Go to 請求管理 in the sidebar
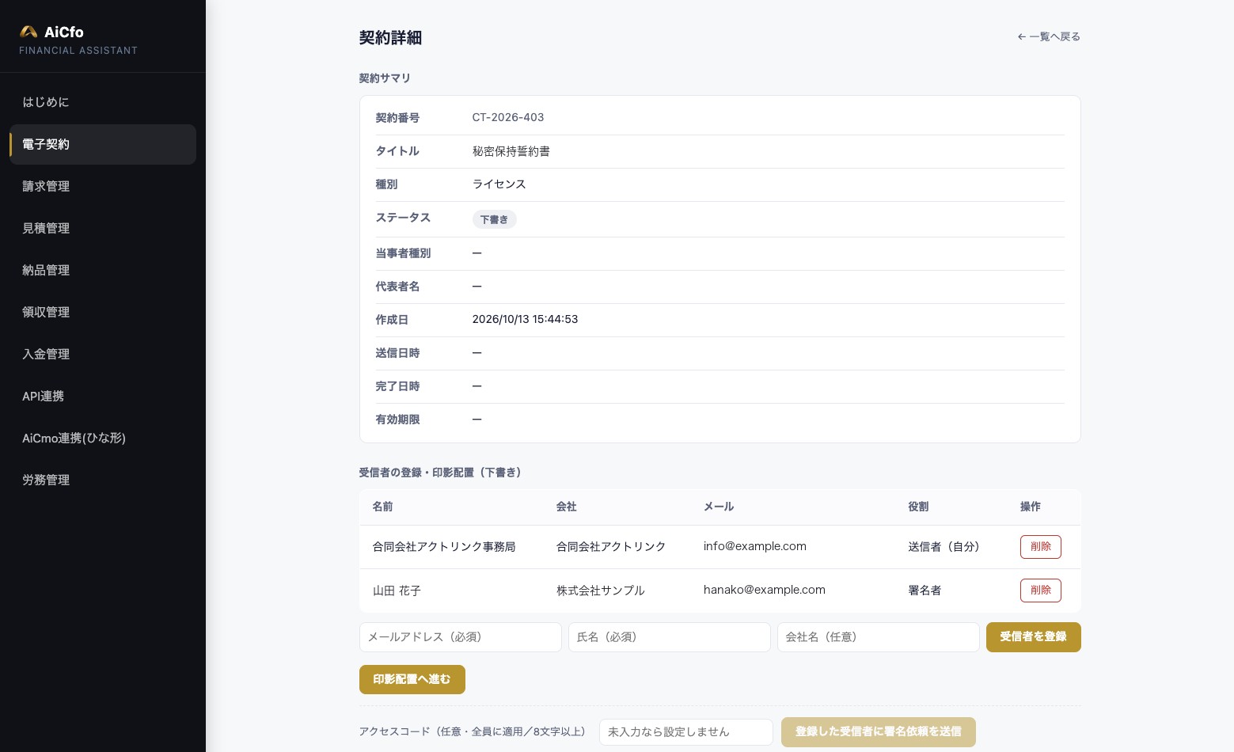This screenshot has width=1234, height=752. coord(103,186)
